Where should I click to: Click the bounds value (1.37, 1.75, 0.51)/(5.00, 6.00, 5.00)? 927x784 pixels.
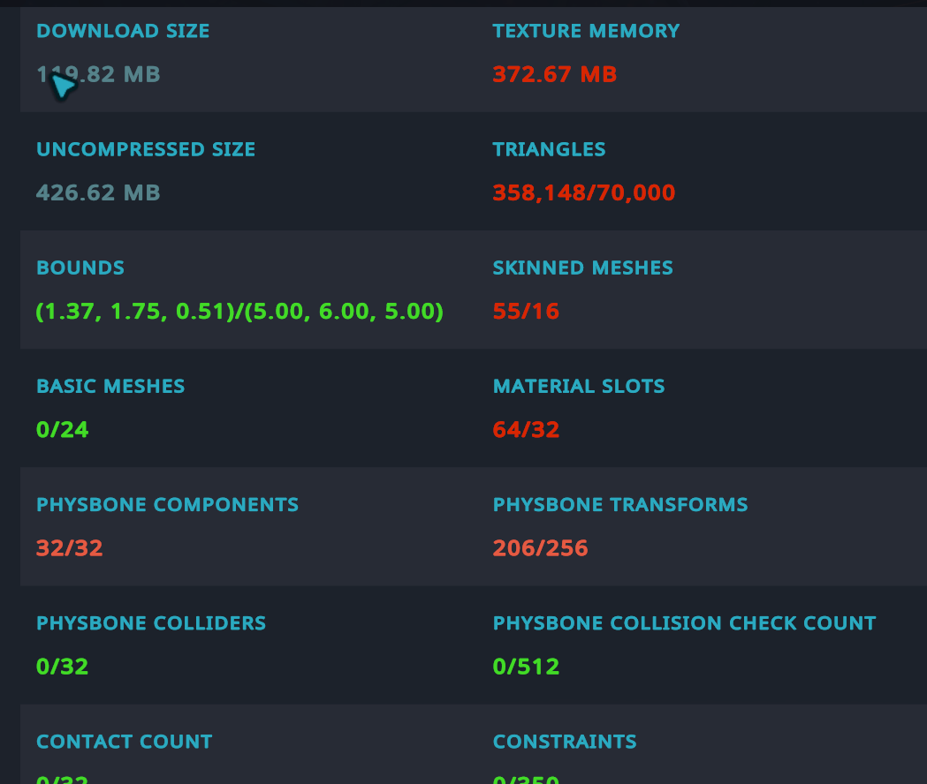click(239, 312)
